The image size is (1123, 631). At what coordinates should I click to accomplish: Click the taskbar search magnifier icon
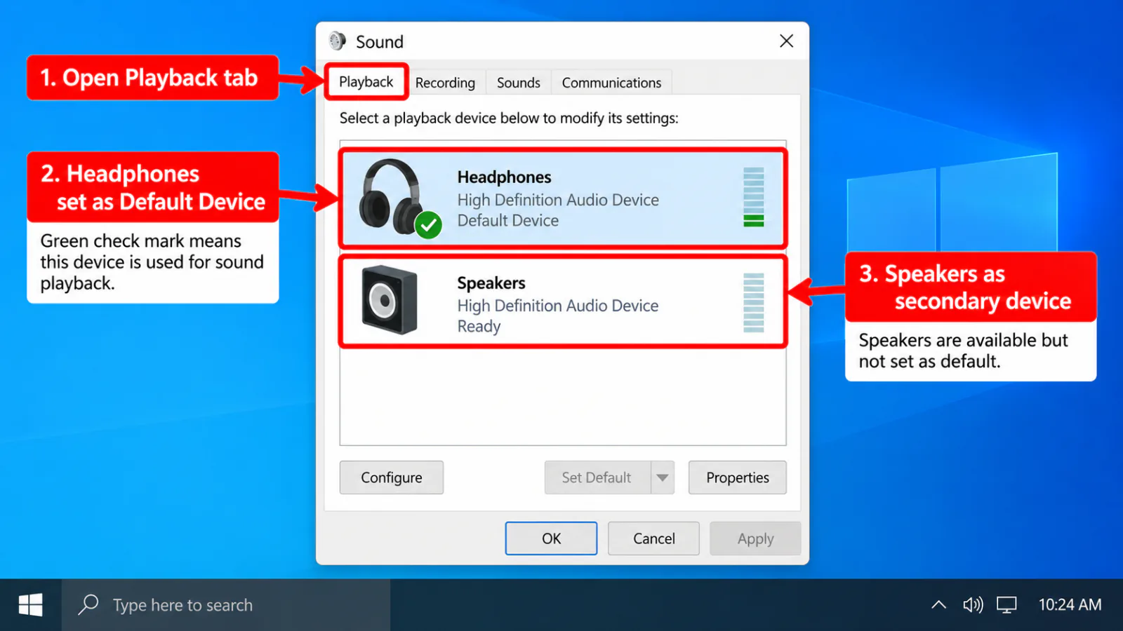[x=88, y=604]
